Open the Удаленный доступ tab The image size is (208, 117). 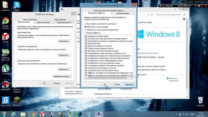[64, 22]
